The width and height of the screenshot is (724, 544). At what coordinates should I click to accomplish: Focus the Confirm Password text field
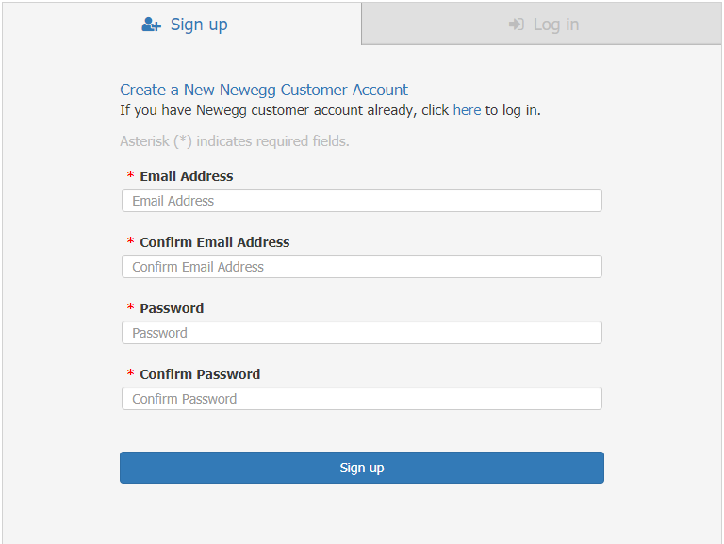click(361, 399)
